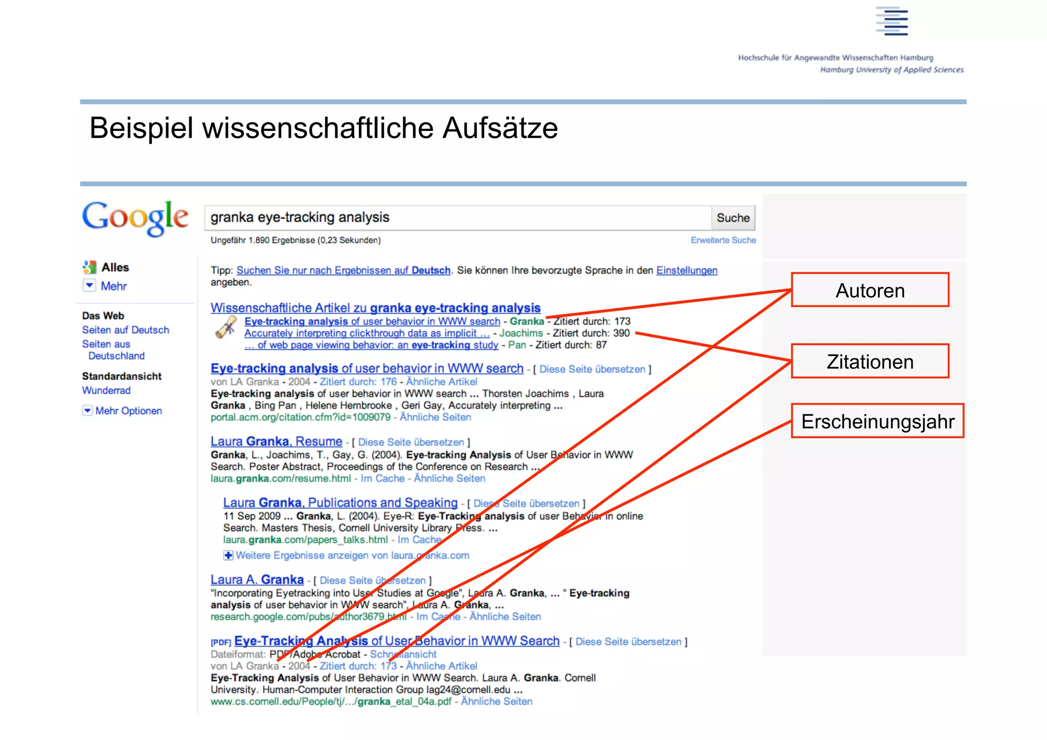Screen dimensions: 1047x740
Task: Click 'Ähnliche Artikel' next to Zitiert durch: 176
Action: (x=442, y=382)
